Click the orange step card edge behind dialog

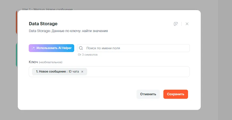(17, 23)
